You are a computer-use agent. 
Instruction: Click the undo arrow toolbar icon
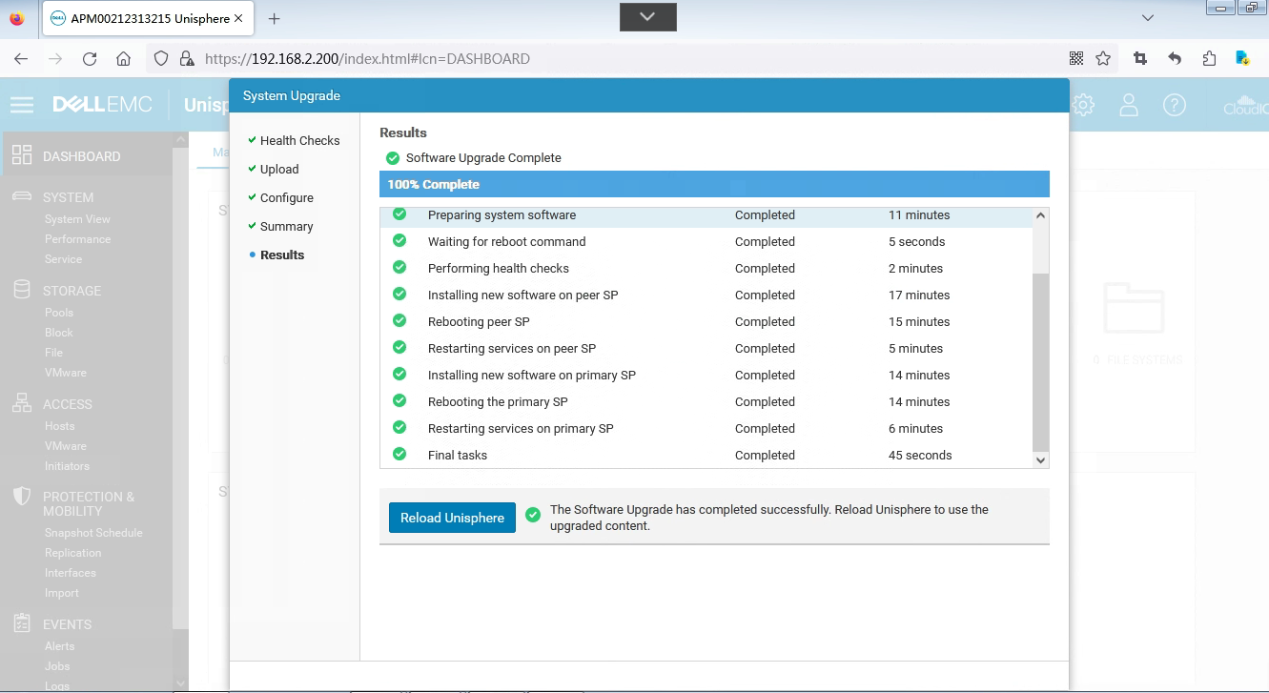coord(1175,59)
